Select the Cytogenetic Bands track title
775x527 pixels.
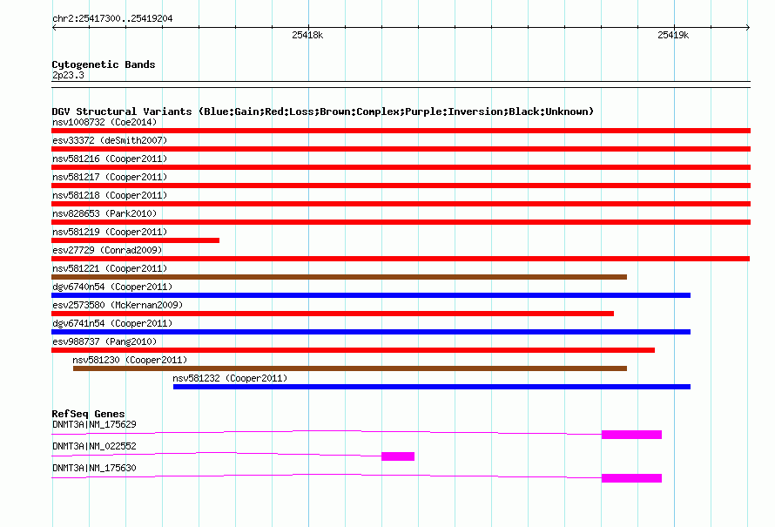point(104,64)
